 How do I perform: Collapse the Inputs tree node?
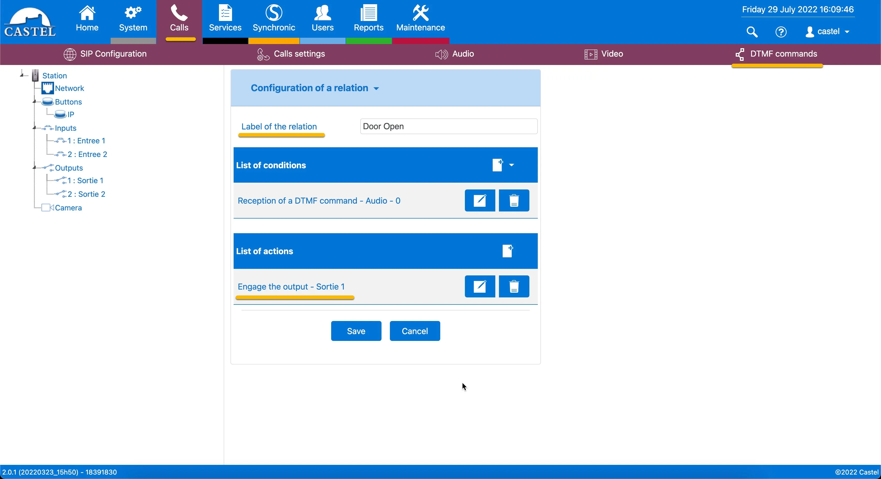click(34, 128)
